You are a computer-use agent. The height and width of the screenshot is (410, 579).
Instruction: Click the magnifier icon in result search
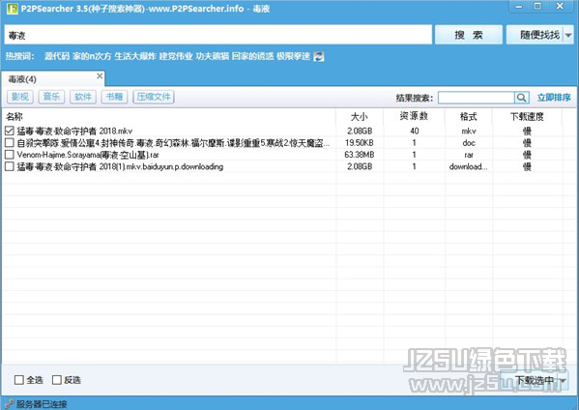[521, 98]
